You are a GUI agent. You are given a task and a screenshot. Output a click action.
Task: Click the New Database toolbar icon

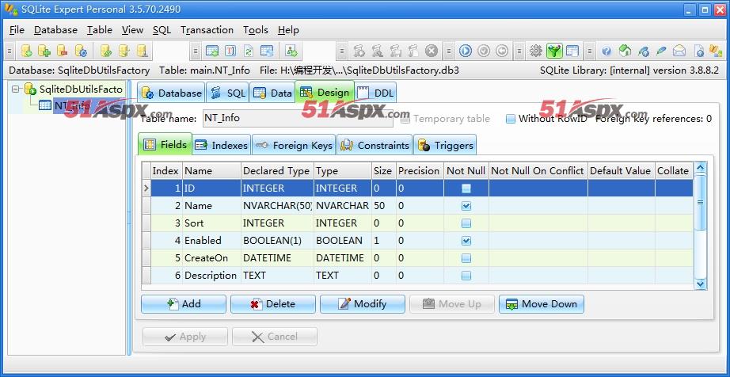[27, 51]
